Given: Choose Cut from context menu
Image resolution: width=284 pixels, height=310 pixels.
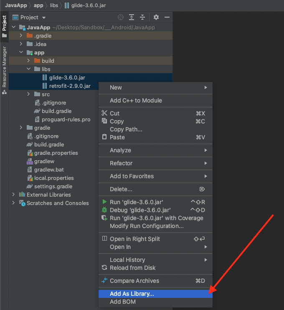Looking at the screenshot, I should (x=155, y=113).
